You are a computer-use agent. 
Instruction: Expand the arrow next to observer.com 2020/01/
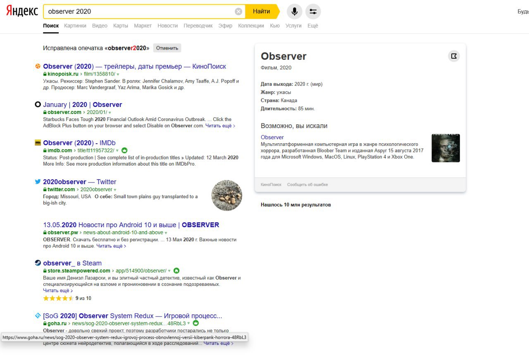(110, 112)
